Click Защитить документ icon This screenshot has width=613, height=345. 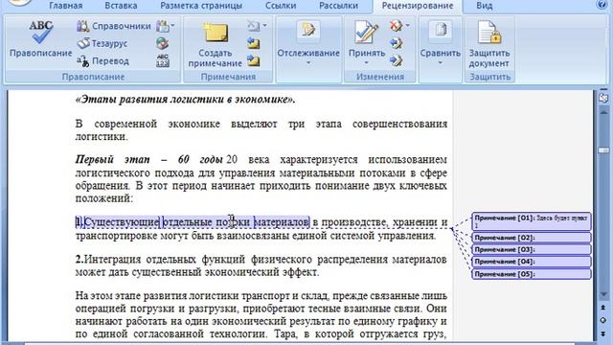tap(489, 44)
